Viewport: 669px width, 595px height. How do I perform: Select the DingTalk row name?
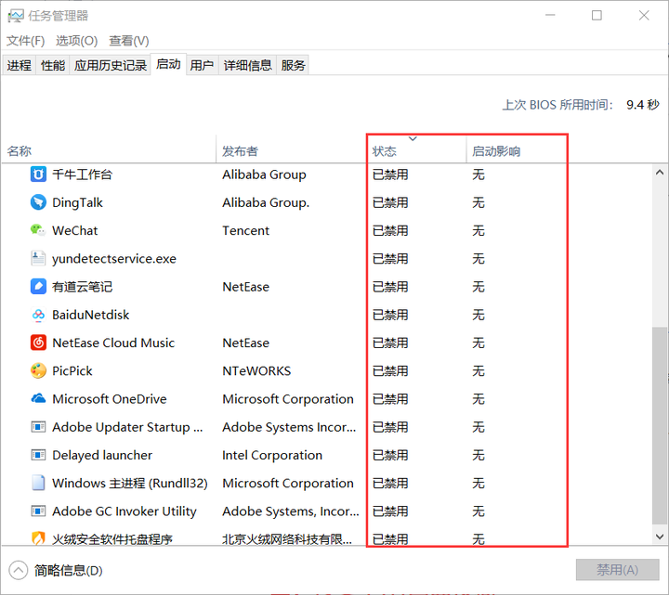click(x=77, y=202)
